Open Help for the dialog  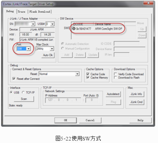[x=140, y=120]
